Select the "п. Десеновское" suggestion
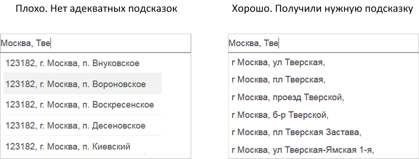Viewport: 419px width, 159px height. (x=76, y=126)
